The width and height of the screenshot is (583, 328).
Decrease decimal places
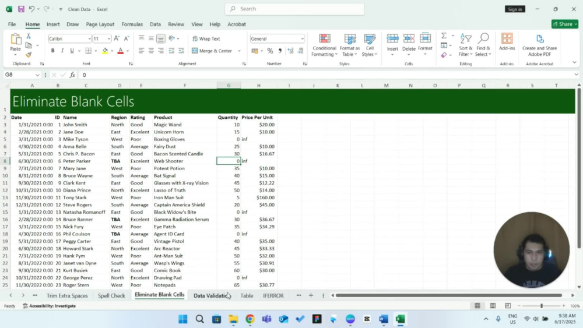[300, 51]
